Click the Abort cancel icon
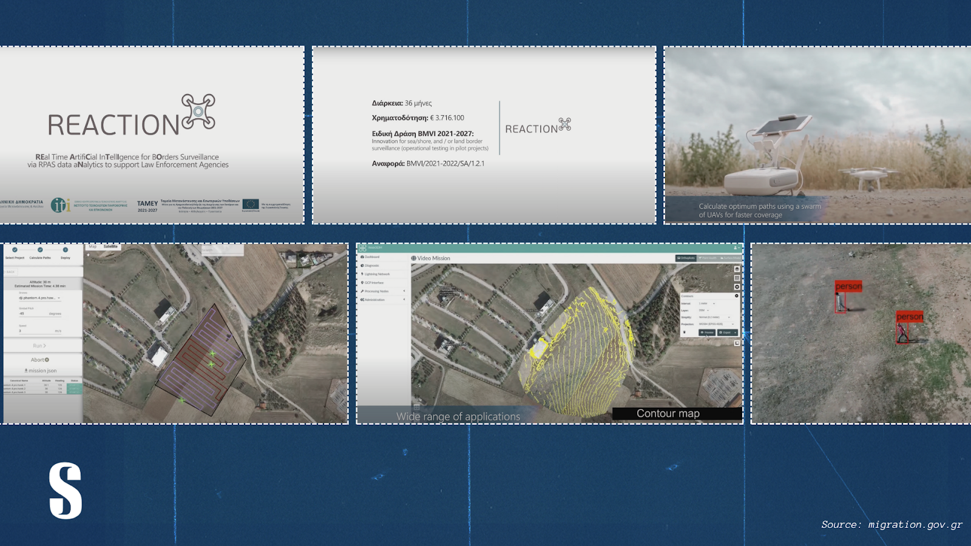Viewport: 971px width, 546px height. 47,360
